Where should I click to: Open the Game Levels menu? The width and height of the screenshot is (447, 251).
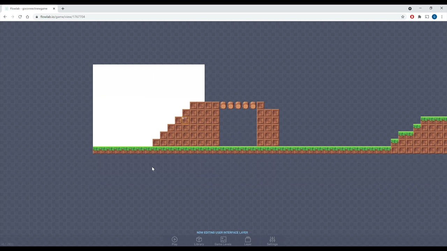point(223,241)
